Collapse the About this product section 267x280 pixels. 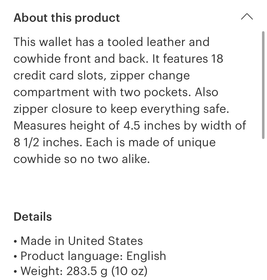click(x=247, y=17)
